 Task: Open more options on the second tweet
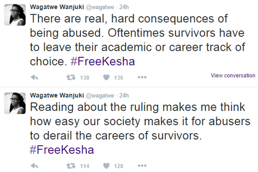click(x=142, y=166)
